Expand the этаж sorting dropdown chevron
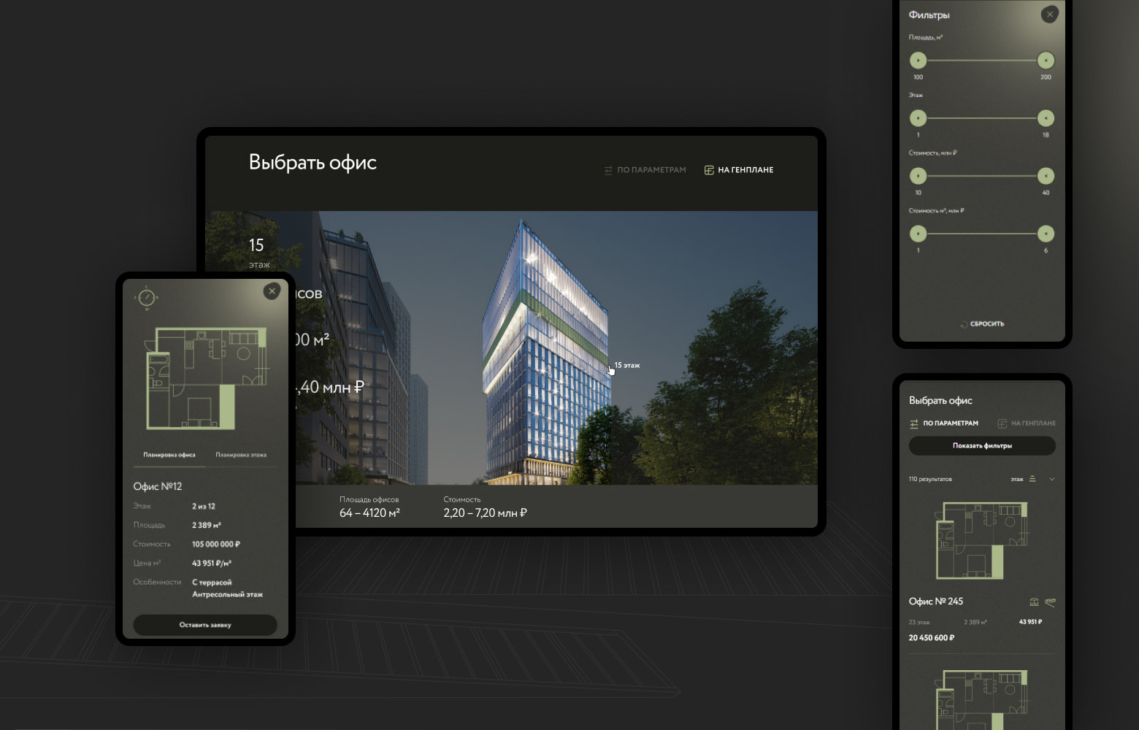Viewport: 1139px width, 730px height. click(x=1052, y=479)
